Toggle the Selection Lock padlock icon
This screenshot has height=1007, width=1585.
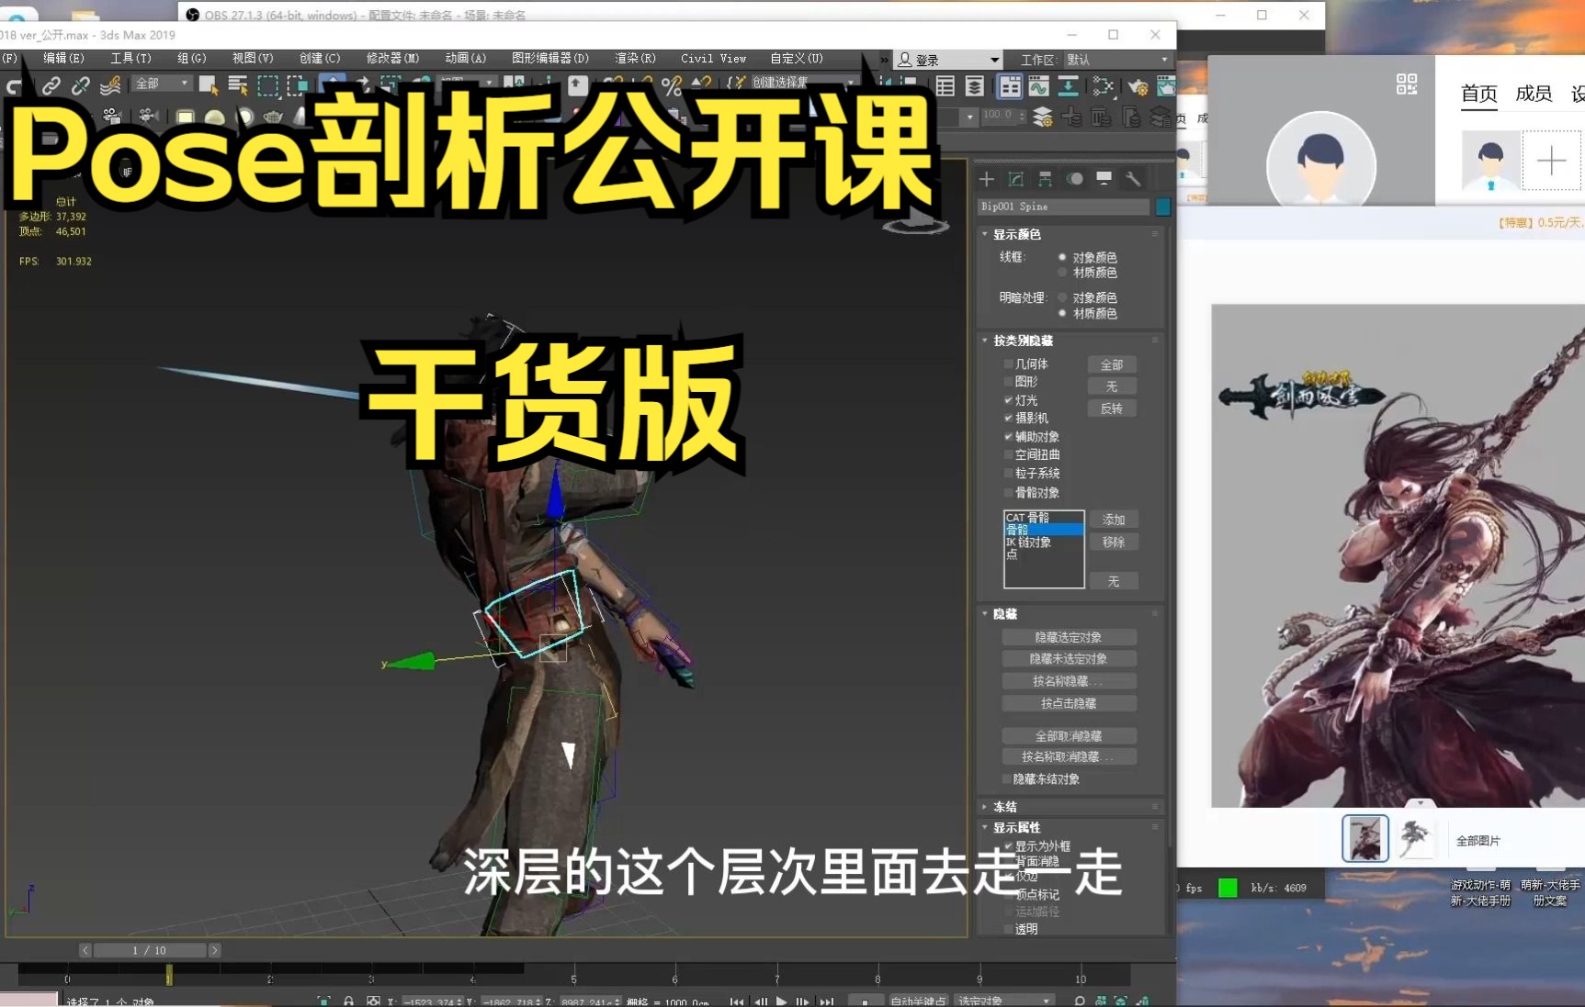pyautogui.click(x=348, y=1001)
